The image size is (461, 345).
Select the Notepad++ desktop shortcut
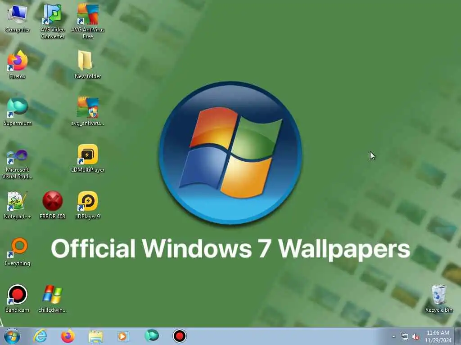coord(18,205)
